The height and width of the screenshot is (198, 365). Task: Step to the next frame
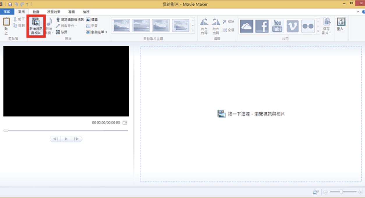click(77, 139)
